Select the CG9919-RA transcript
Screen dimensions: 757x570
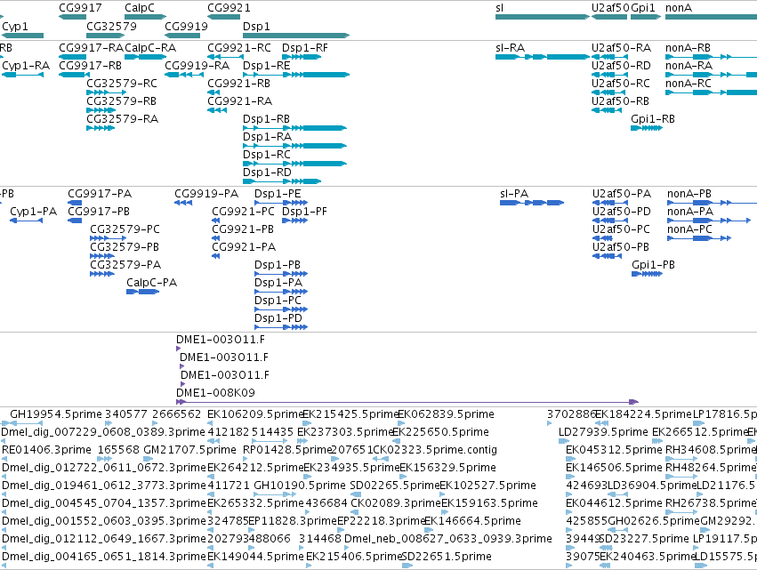[182, 75]
